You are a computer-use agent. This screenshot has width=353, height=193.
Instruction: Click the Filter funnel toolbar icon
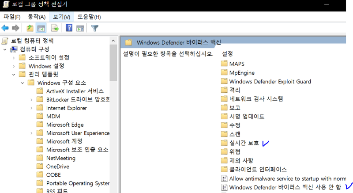click(95, 28)
